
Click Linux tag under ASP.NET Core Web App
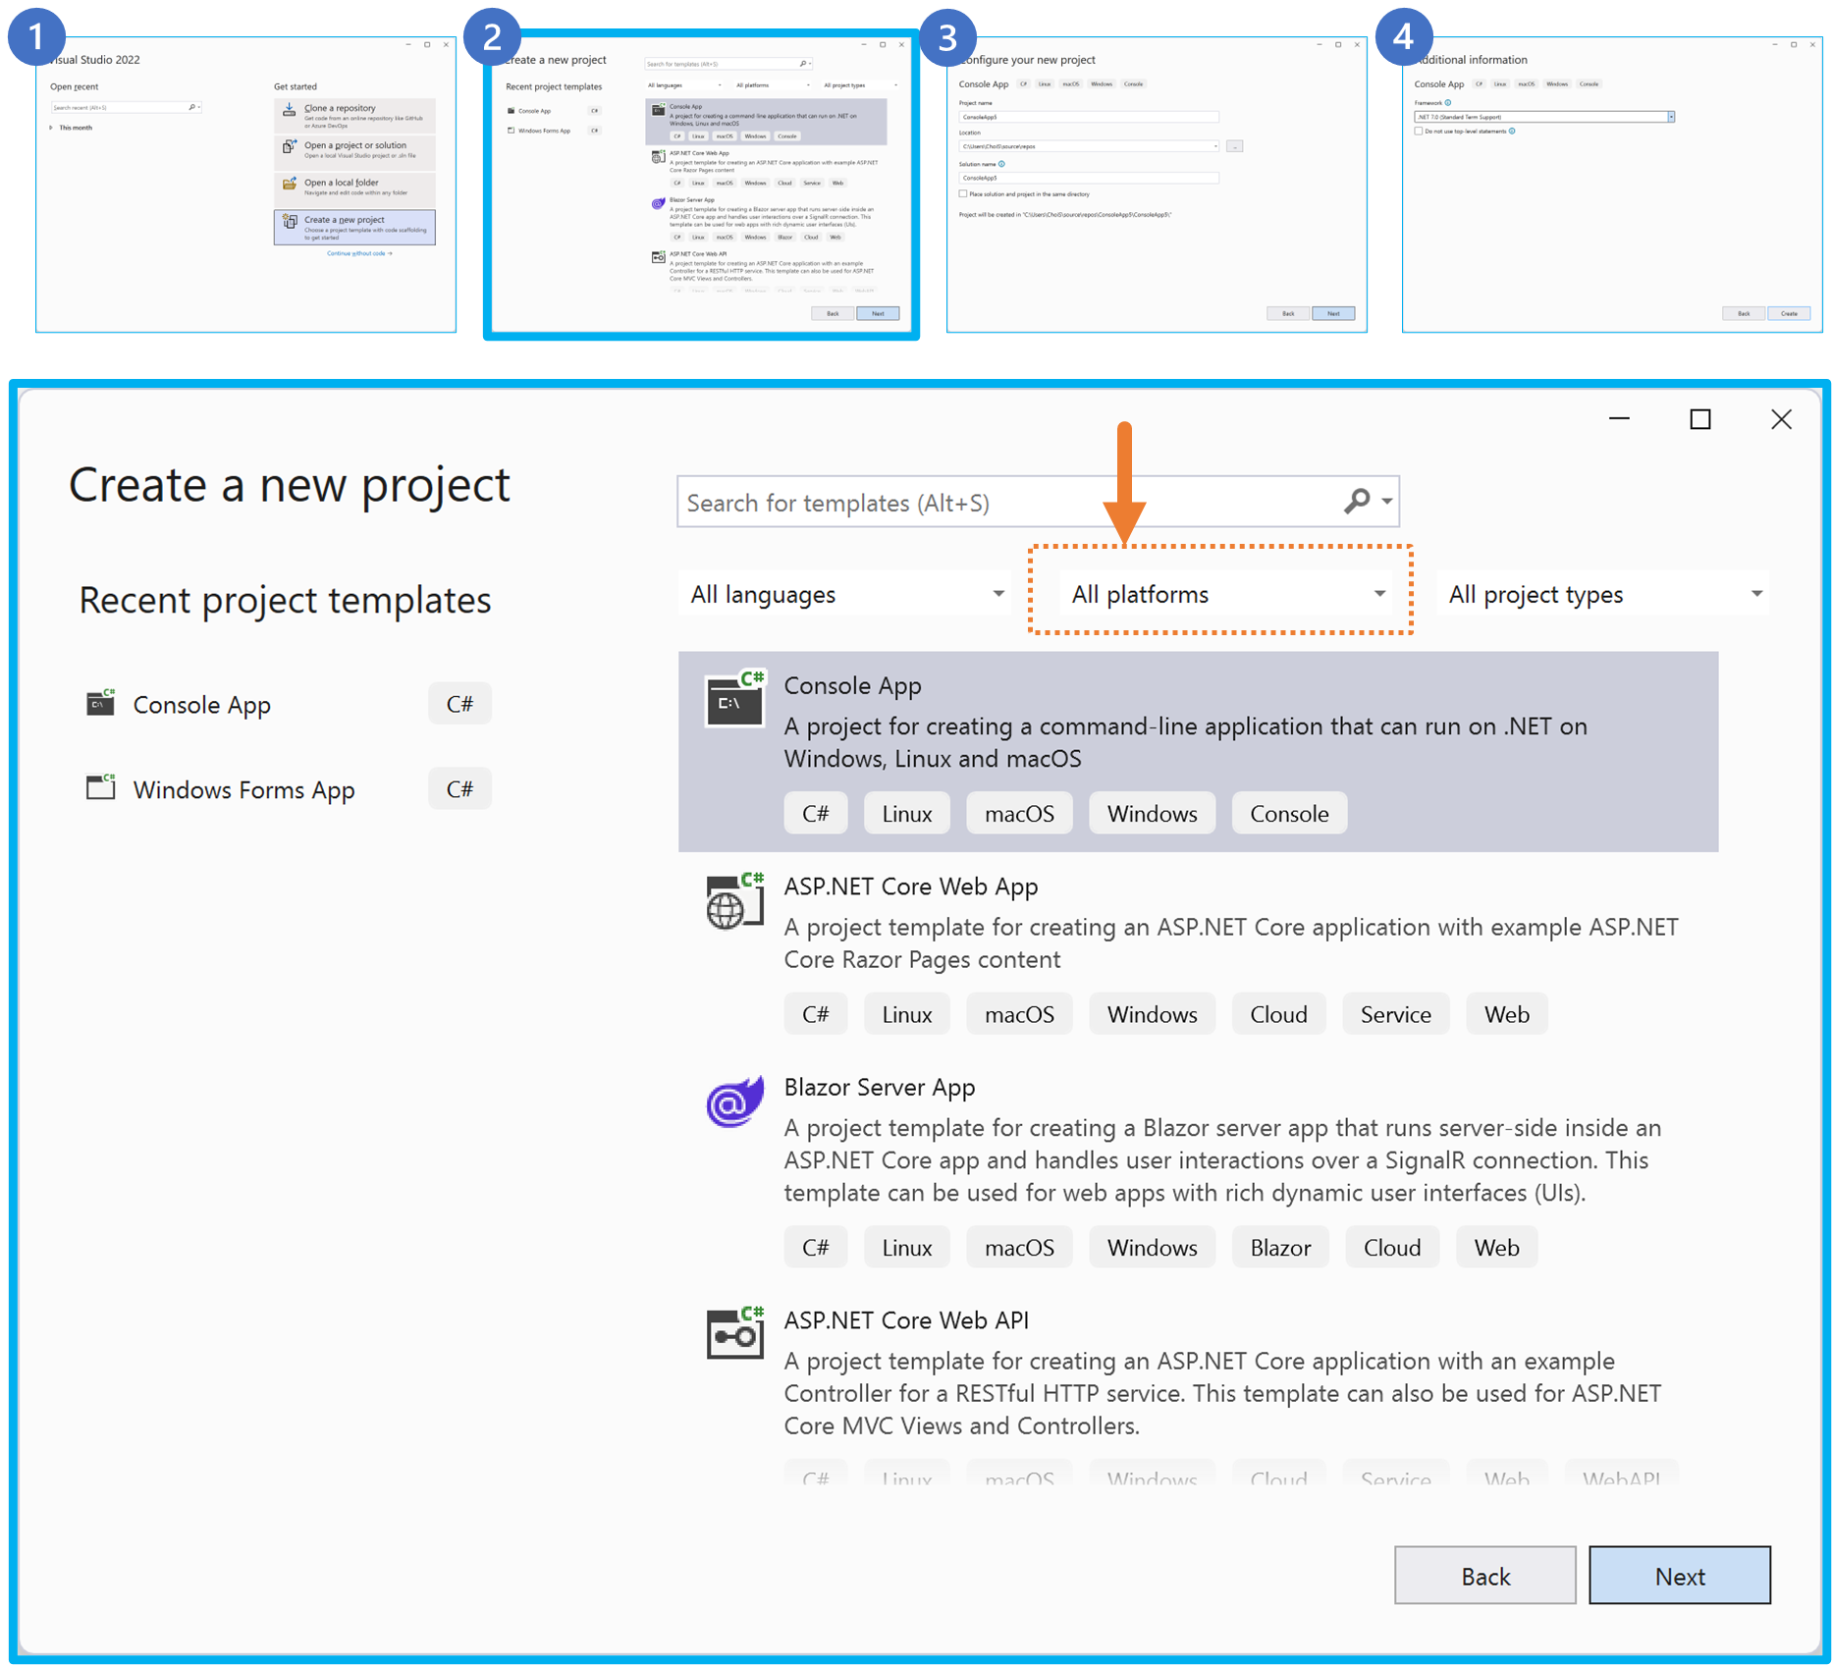point(906,1014)
